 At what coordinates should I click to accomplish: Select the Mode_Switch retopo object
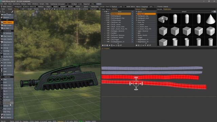click(x=142, y=35)
